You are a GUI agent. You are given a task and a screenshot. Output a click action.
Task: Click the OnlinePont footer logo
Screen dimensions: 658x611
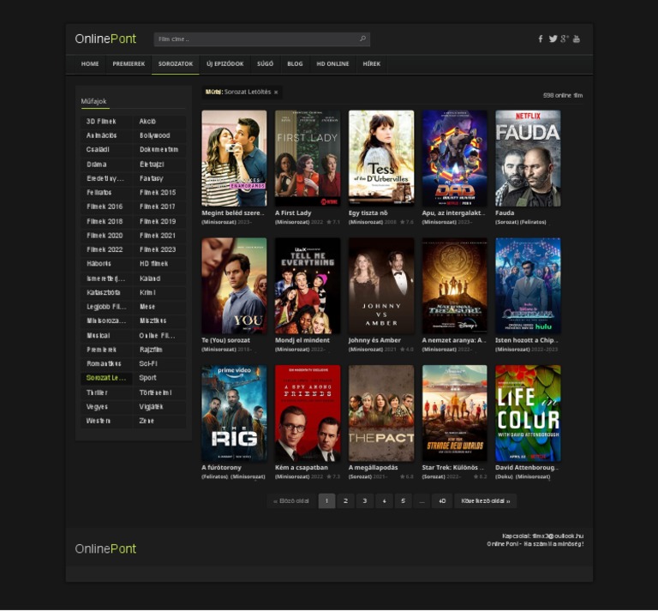(105, 548)
